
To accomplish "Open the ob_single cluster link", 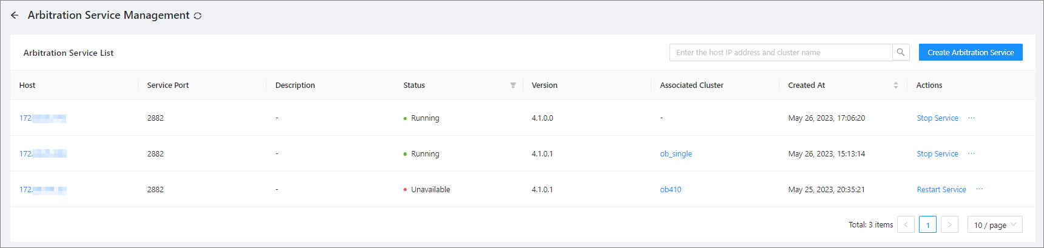I will click(676, 154).
